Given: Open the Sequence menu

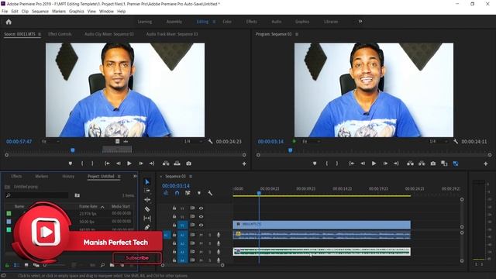Looking at the screenshot, I should point(40,11).
